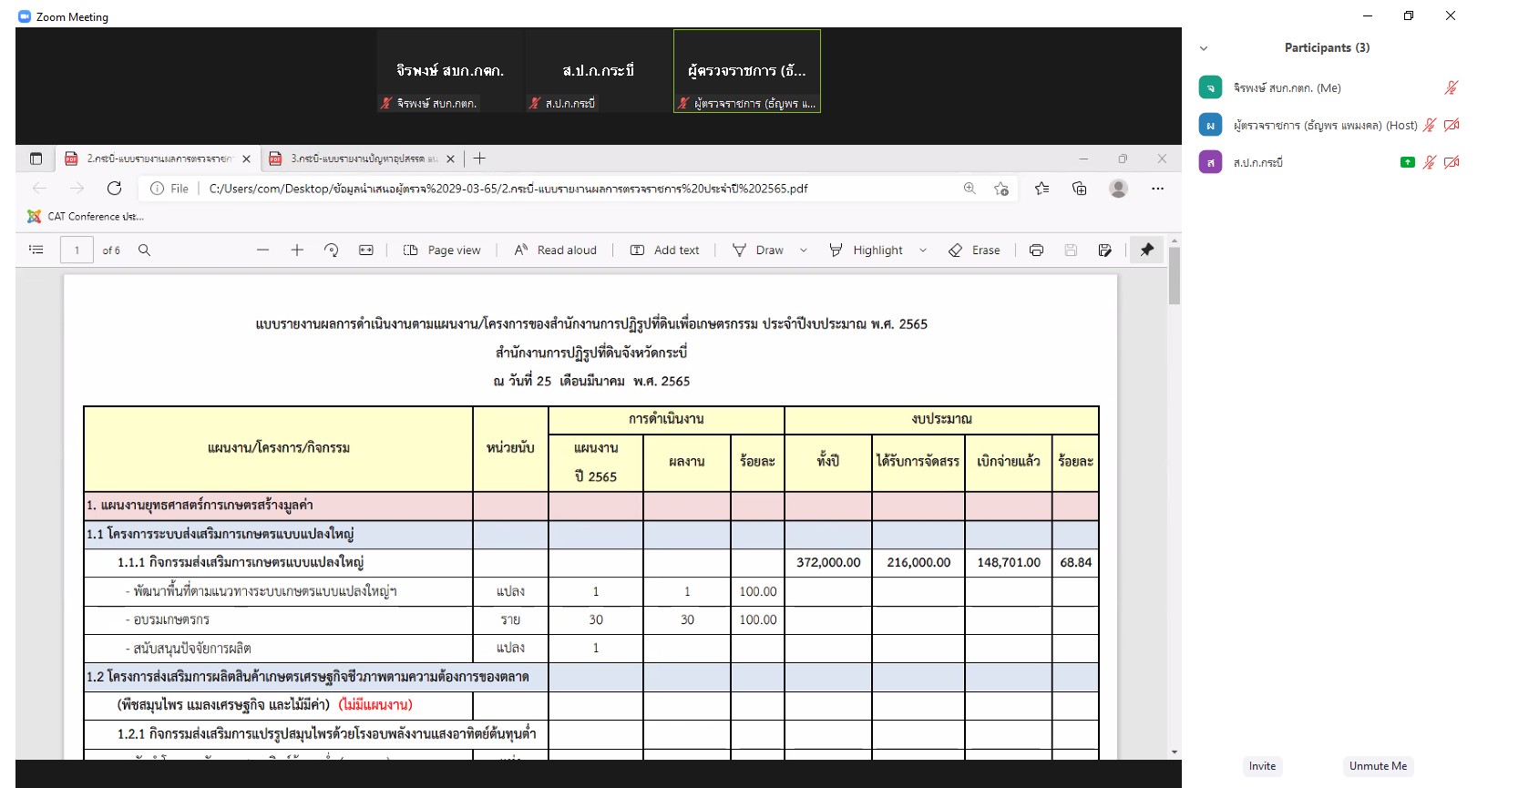The height and width of the screenshot is (788, 1539).
Task: Select the ส.ป.ก.กระบี่ video tile
Action: coord(599,71)
